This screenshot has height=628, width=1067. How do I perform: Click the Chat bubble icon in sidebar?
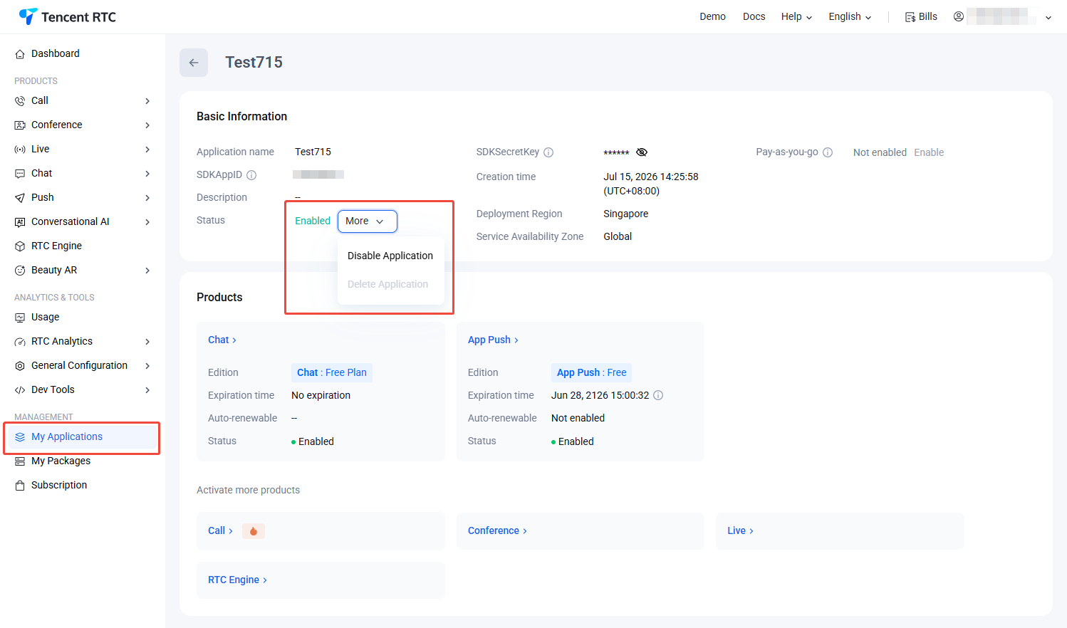click(20, 174)
